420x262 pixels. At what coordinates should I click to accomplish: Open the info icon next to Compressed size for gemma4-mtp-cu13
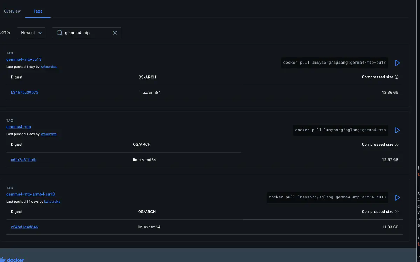(x=397, y=77)
